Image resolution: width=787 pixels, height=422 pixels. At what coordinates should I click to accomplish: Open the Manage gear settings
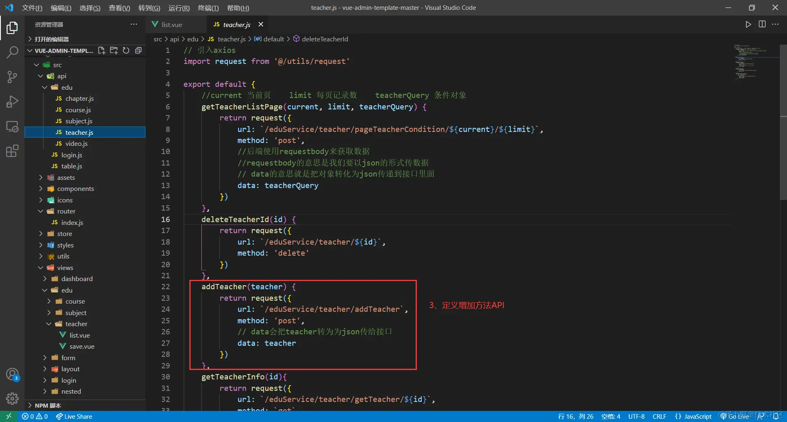coord(12,398)
